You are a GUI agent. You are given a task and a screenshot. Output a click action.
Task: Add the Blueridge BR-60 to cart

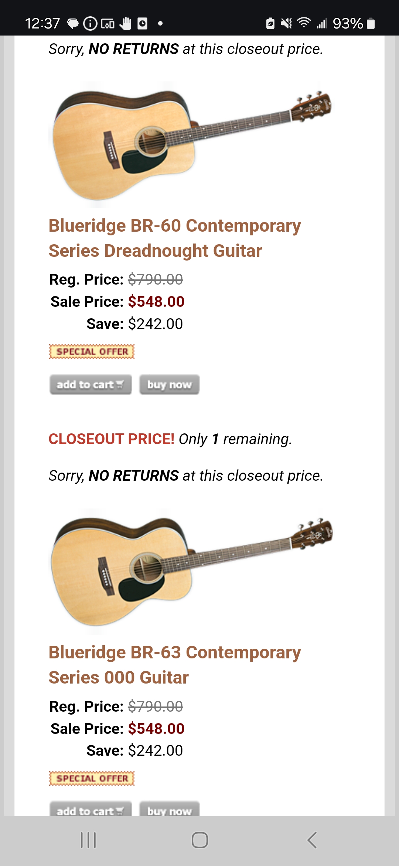pyautogui.click(x=91, y=385)
